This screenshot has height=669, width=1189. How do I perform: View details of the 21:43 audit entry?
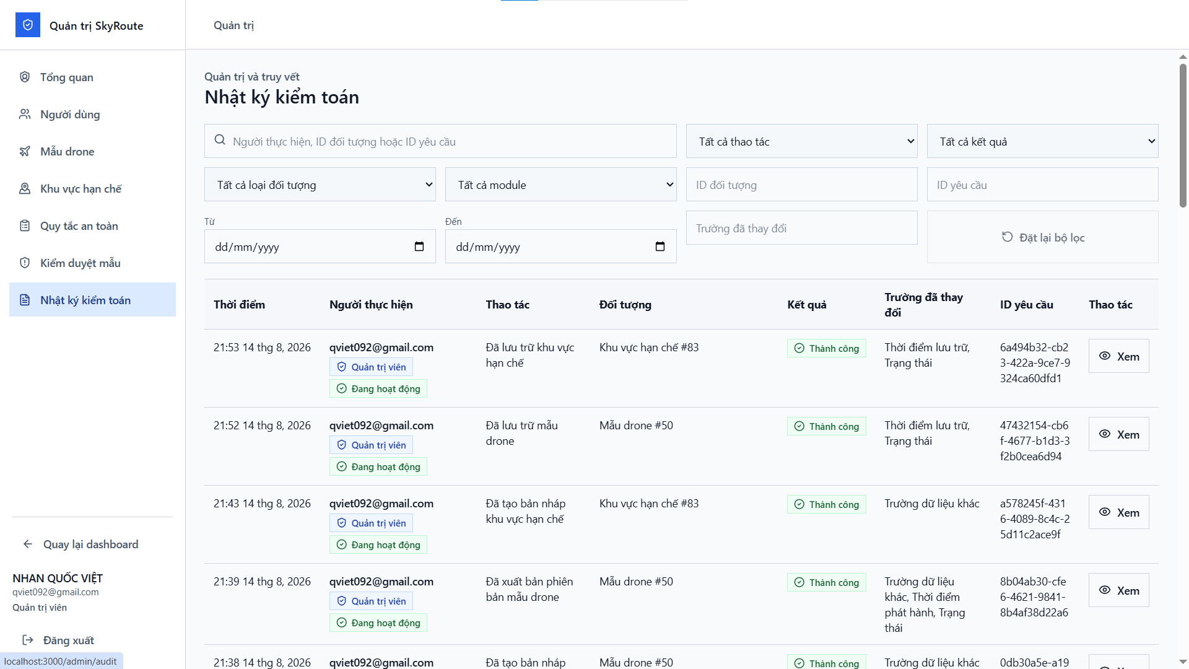(x=1118, y=512)
